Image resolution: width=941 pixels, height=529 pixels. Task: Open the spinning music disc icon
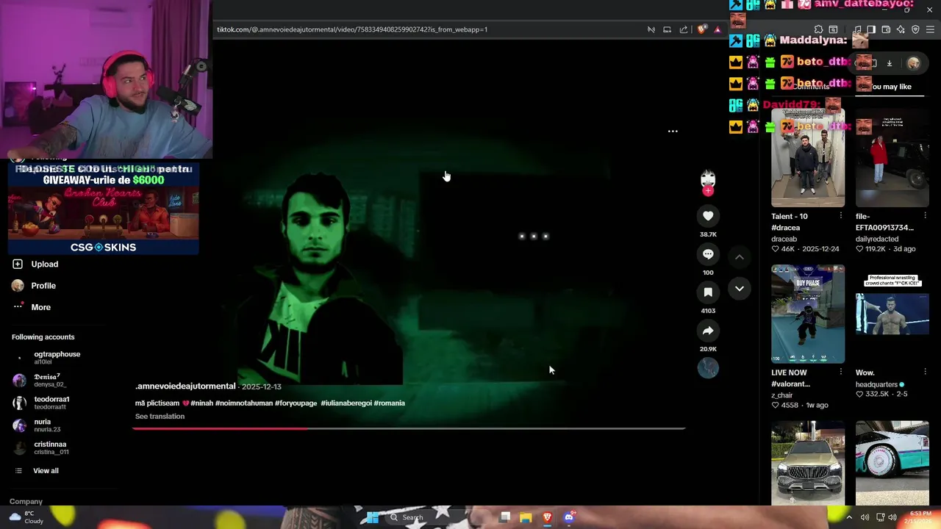click(x=708, y=368)
